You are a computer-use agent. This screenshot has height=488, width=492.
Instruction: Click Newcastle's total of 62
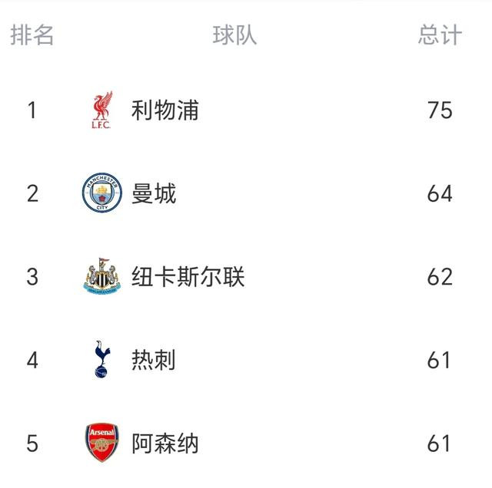pos(440,277)
